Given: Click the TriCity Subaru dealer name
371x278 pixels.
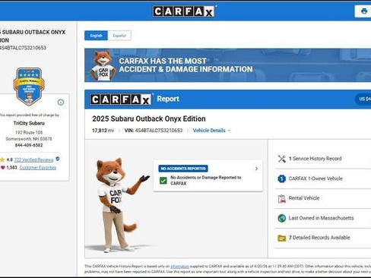Looking at the screenshot, I should [29, 123].
